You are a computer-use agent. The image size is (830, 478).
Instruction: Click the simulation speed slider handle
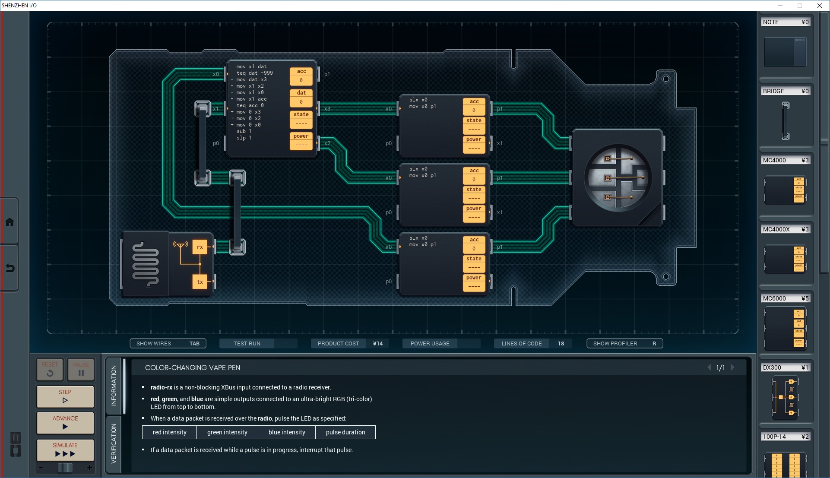point(65,468)
